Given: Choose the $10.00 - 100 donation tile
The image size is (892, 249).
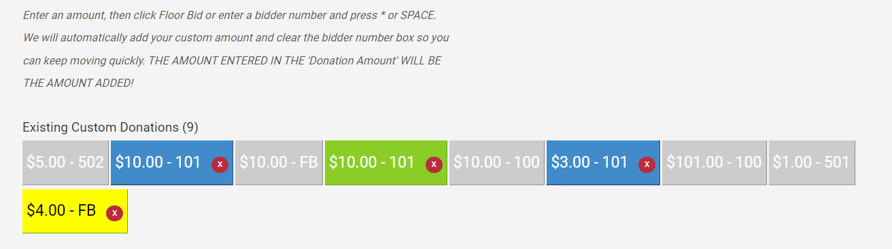Looking at the screenshot, I should tap(496, 163).
